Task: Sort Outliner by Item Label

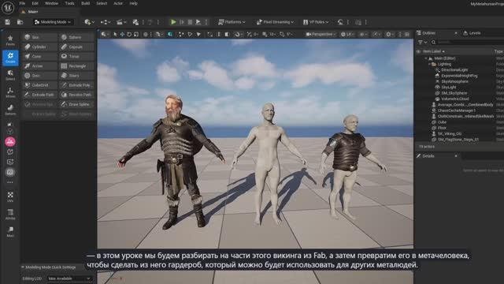Action: click(x=434, y=51)
